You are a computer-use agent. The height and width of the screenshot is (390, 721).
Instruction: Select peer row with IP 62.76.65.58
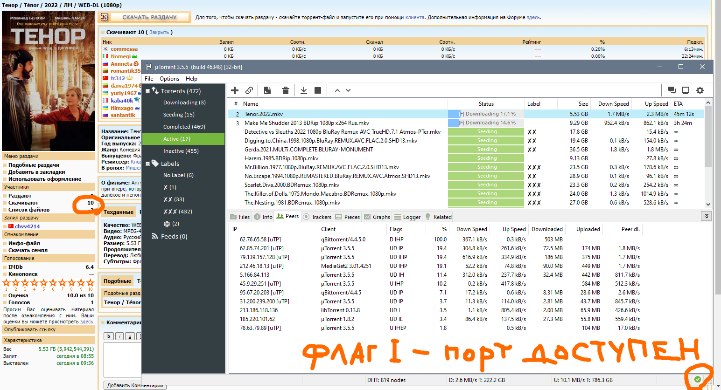tap(469, 239)
